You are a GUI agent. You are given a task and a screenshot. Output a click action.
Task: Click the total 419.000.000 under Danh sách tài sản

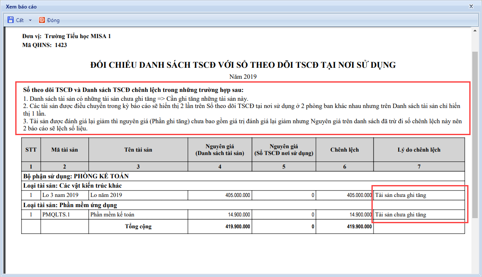238,227
